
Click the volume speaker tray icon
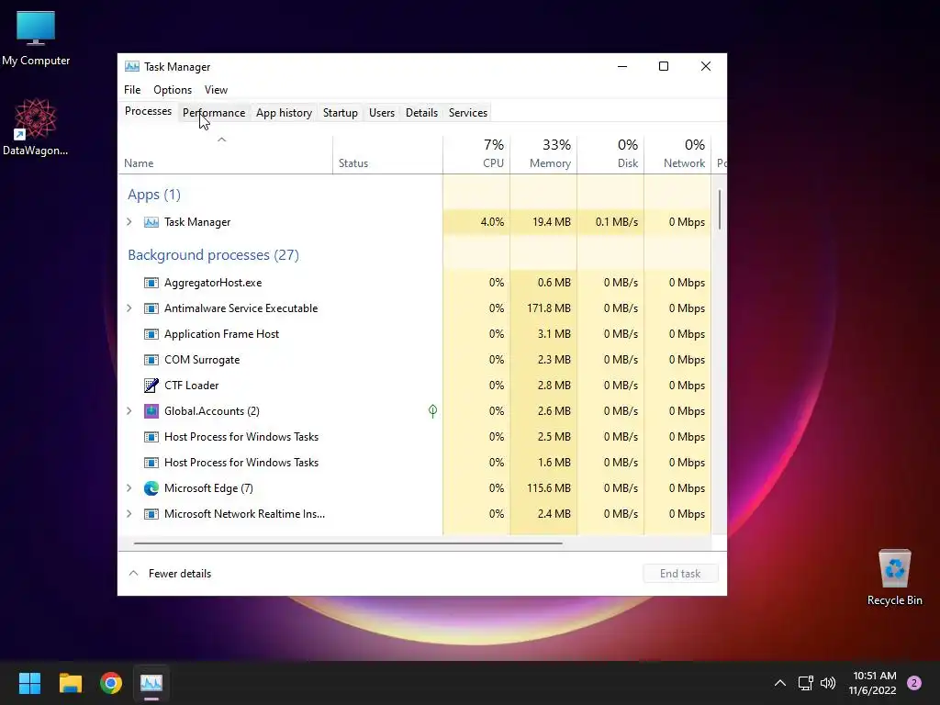828,683
